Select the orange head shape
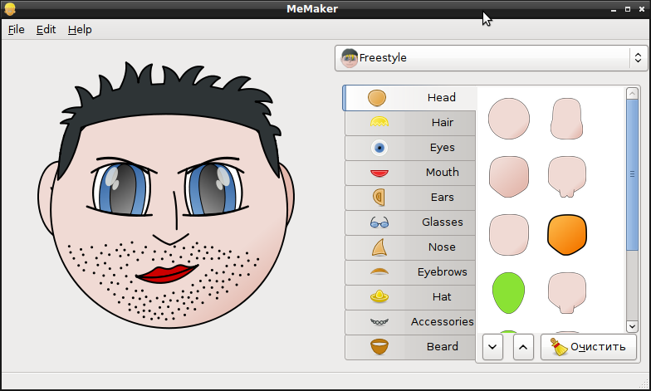 566,235
